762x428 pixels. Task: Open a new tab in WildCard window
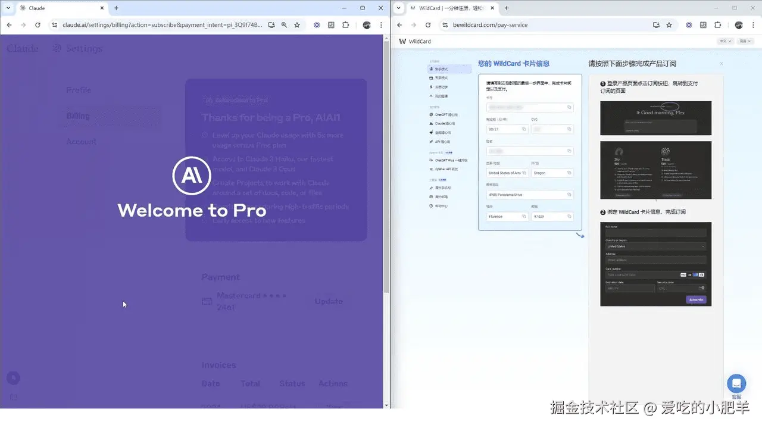point(507,8)
